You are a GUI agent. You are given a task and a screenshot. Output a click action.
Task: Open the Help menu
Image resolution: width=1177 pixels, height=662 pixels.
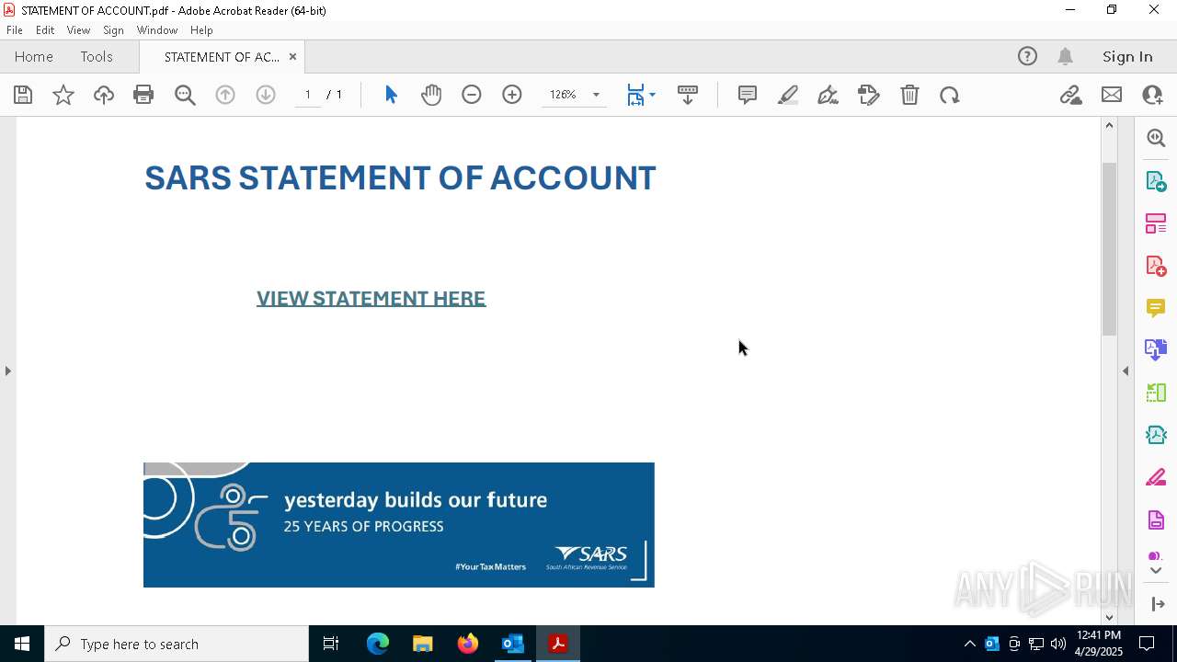point(201,30)
